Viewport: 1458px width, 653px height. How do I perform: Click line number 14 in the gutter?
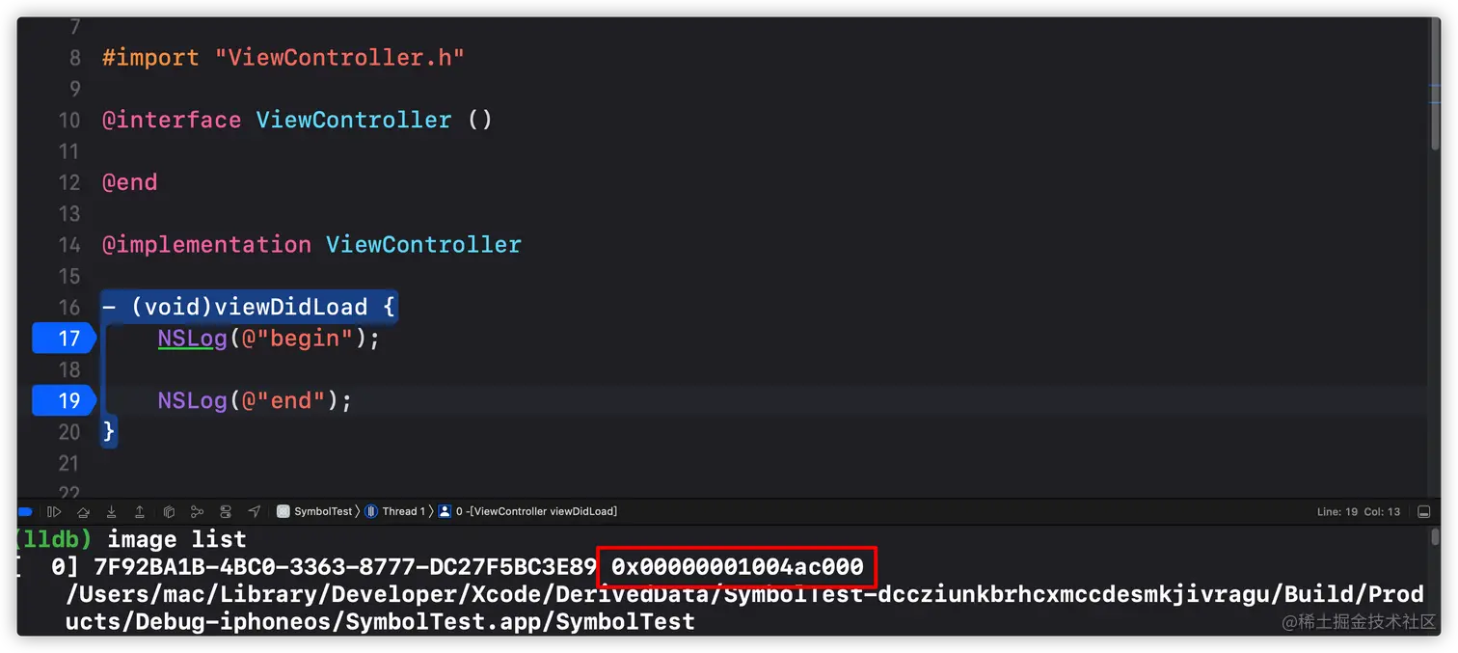pos(69,244)
